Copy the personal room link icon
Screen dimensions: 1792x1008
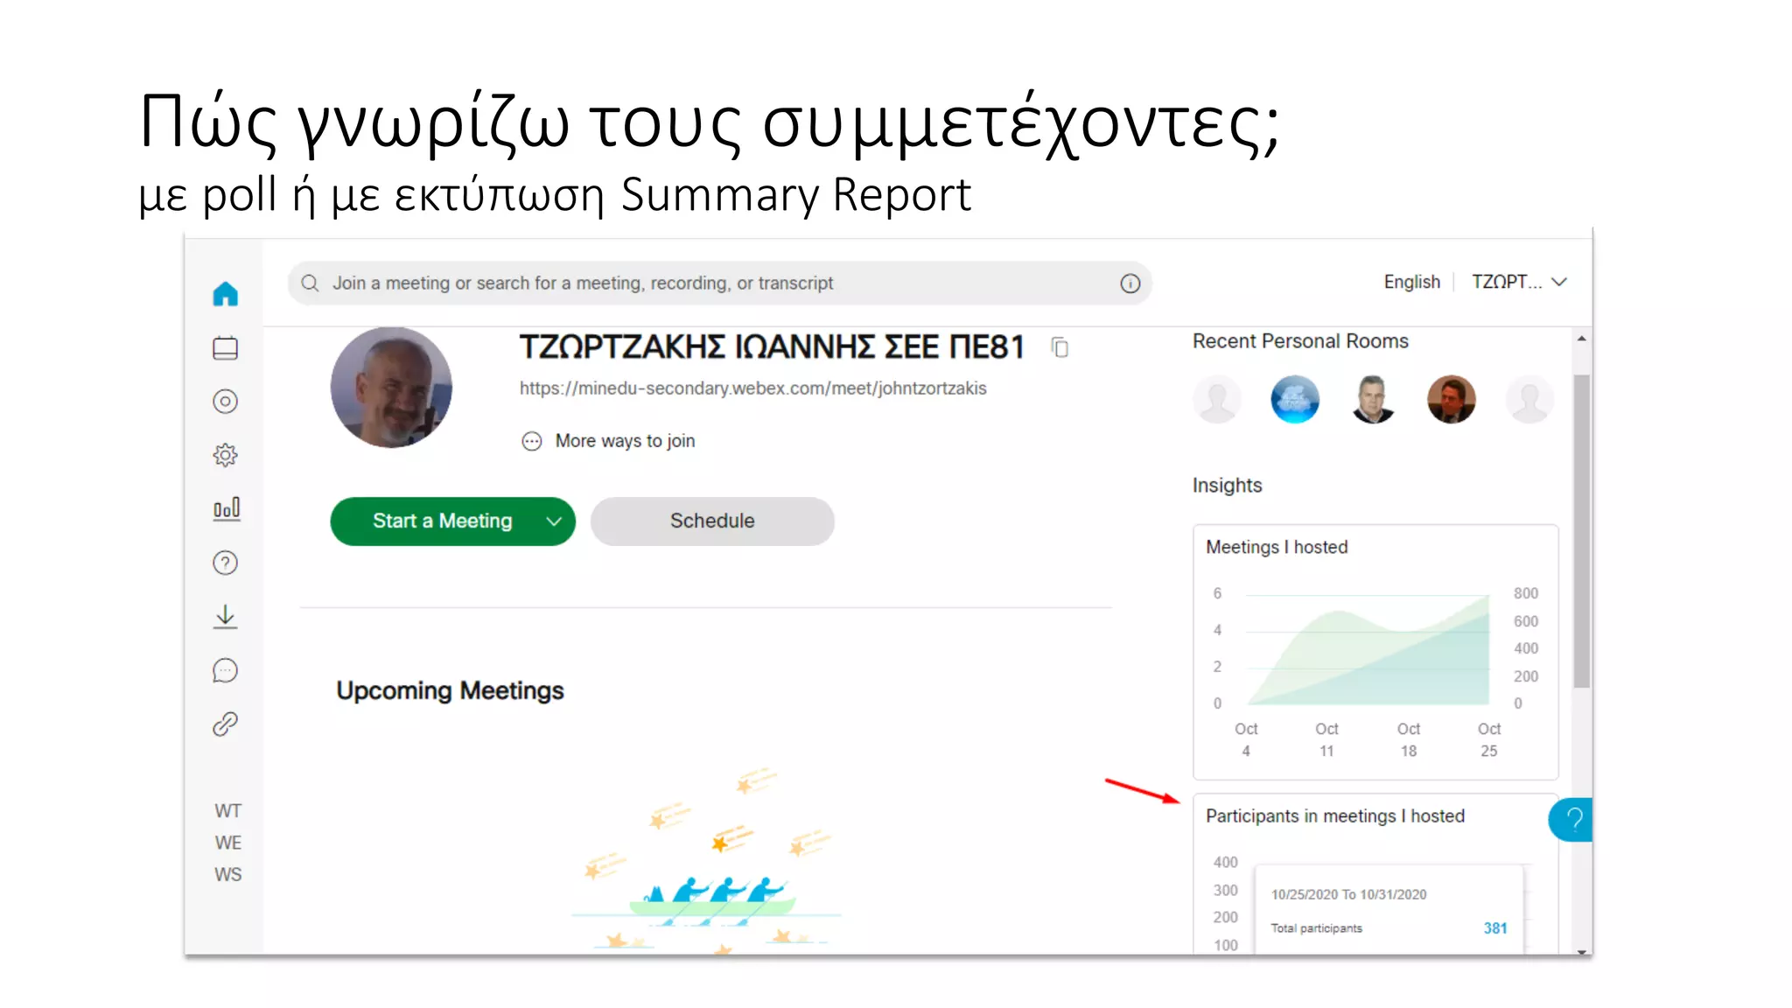pyautogui.click(x=1060, y=347)
